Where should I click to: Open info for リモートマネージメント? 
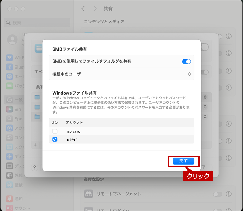(228, 194)
